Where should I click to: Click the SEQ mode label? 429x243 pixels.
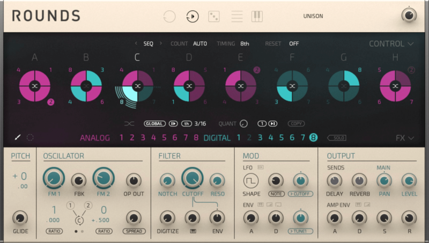(149, 43)
